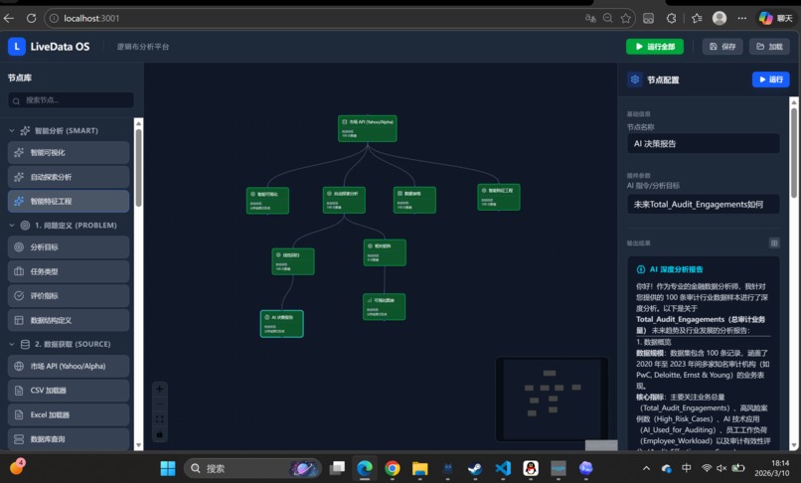Open File Explorer from taskbar
The width and height of the screenshot is (801, 483).
pos(420,468)
